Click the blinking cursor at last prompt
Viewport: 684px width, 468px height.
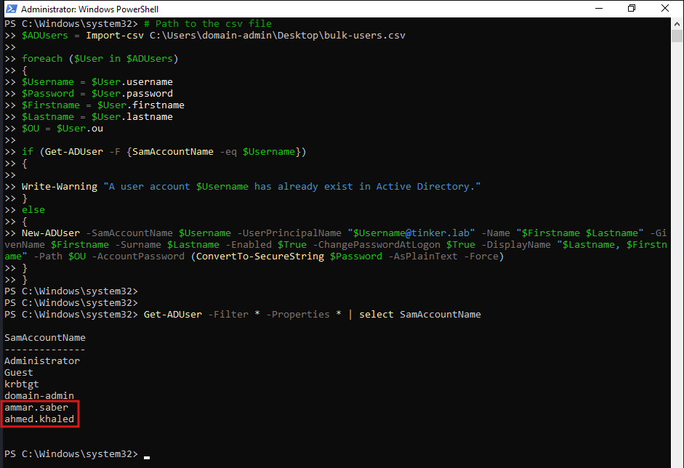[x=147, y=456]
